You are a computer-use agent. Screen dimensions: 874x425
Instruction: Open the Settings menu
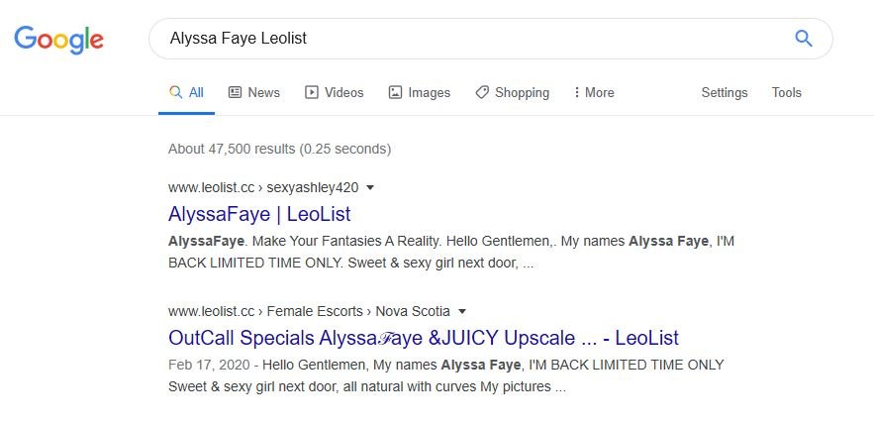(725, 92)
